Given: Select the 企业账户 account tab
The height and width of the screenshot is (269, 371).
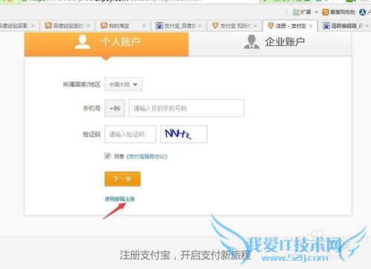Looking at the screenshot, I should [x=270, y=44].
